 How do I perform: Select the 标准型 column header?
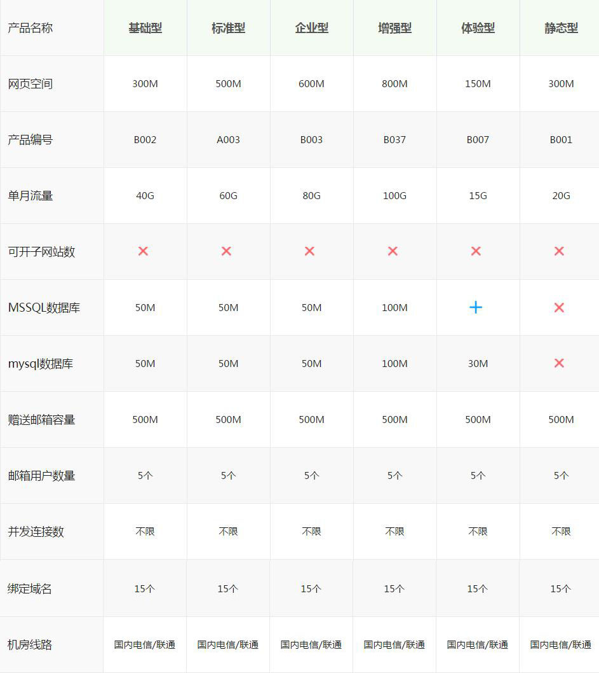(x=229, y=29)
